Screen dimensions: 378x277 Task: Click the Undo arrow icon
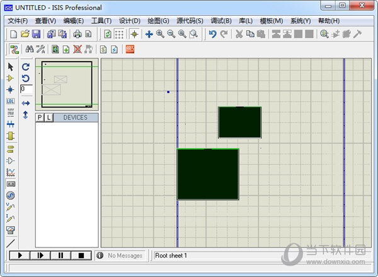pos(213,34)
